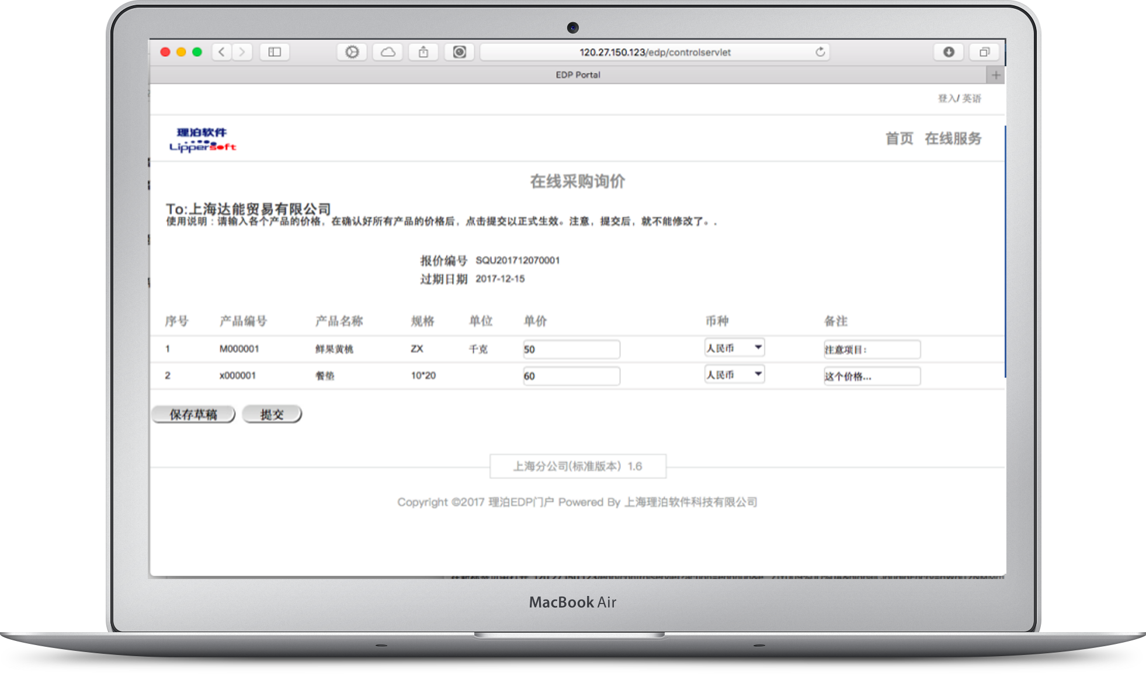This screenshot has height=676, width=1146.
Task: Click the Share toolbar icon
Action: pyautogui.click(x=423, y=52)
